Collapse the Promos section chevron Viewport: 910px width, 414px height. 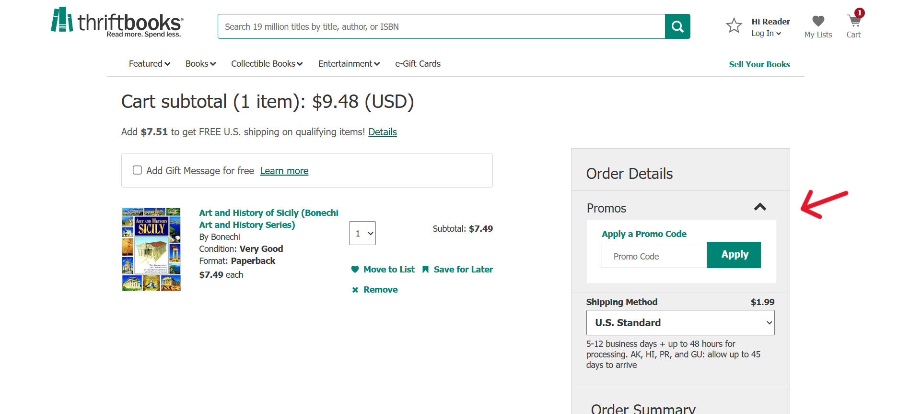point(760,207)
